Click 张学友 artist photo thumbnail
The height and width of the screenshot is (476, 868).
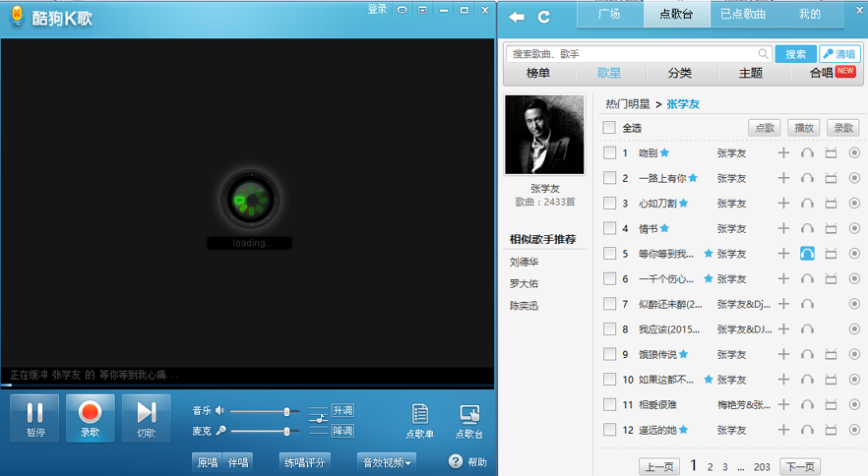pyautogui.click(x=544, y=135)
